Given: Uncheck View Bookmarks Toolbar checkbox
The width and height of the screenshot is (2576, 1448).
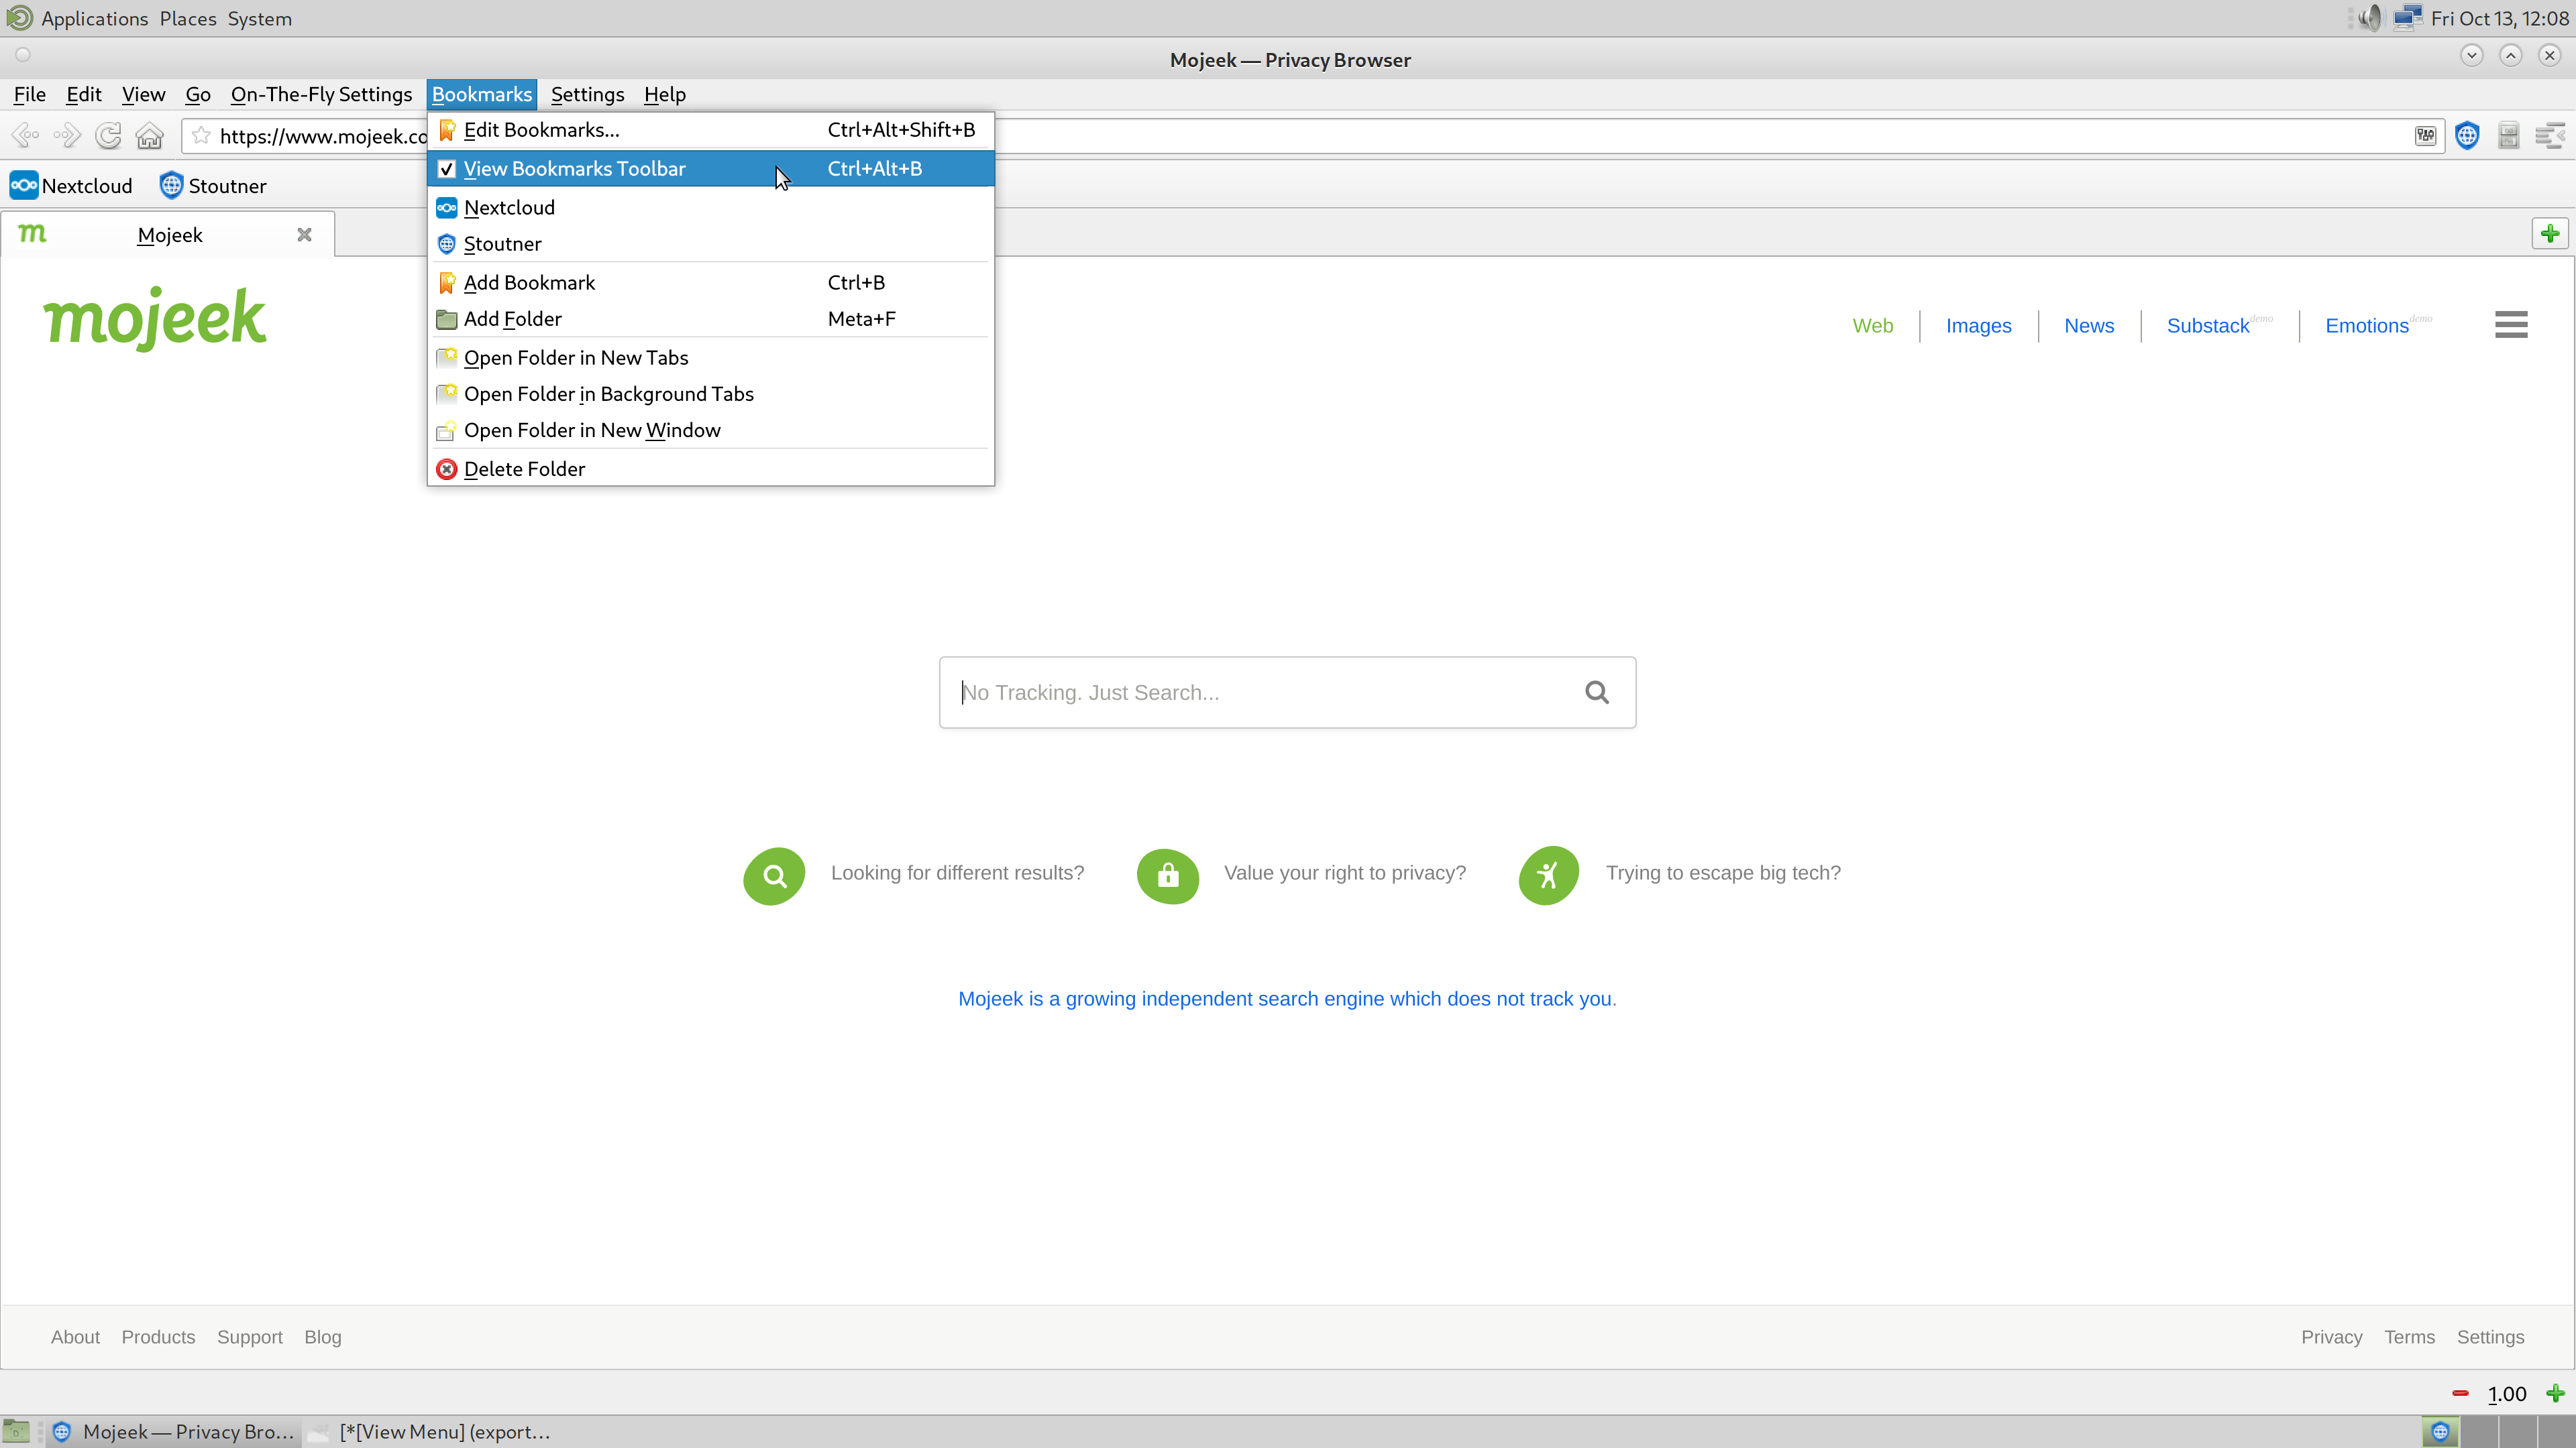Looking at the screenshot, I should [x=447, y=169].
